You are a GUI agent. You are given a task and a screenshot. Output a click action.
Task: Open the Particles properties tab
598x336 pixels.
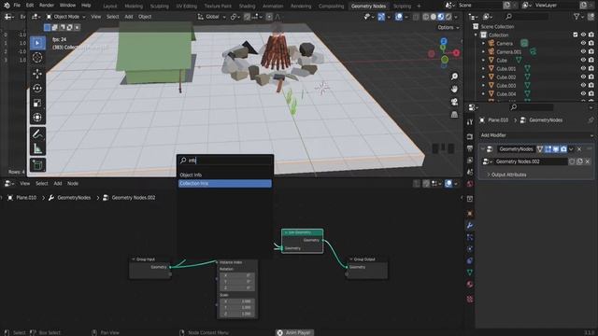pos(470,237)
